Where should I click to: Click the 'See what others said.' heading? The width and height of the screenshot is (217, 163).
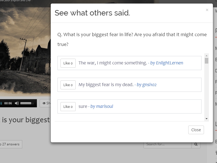click(x=92, y=13)
